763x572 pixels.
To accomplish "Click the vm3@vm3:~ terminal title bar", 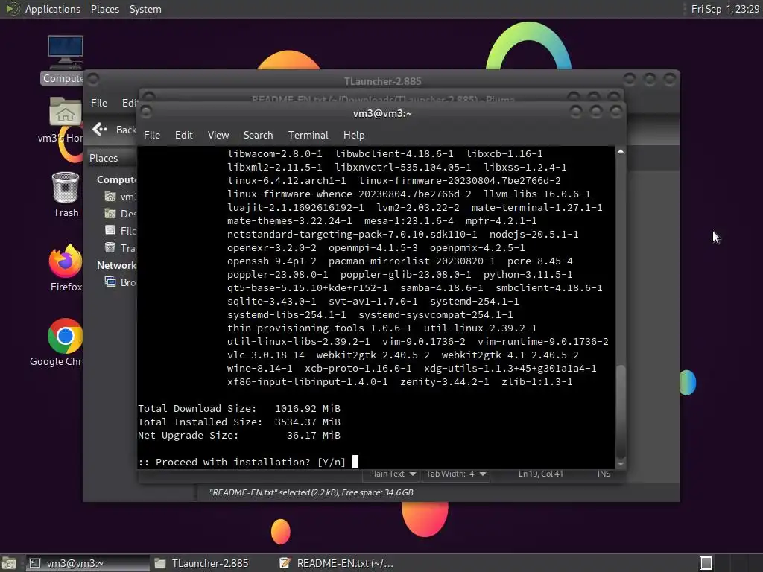I will coord(382,113).
